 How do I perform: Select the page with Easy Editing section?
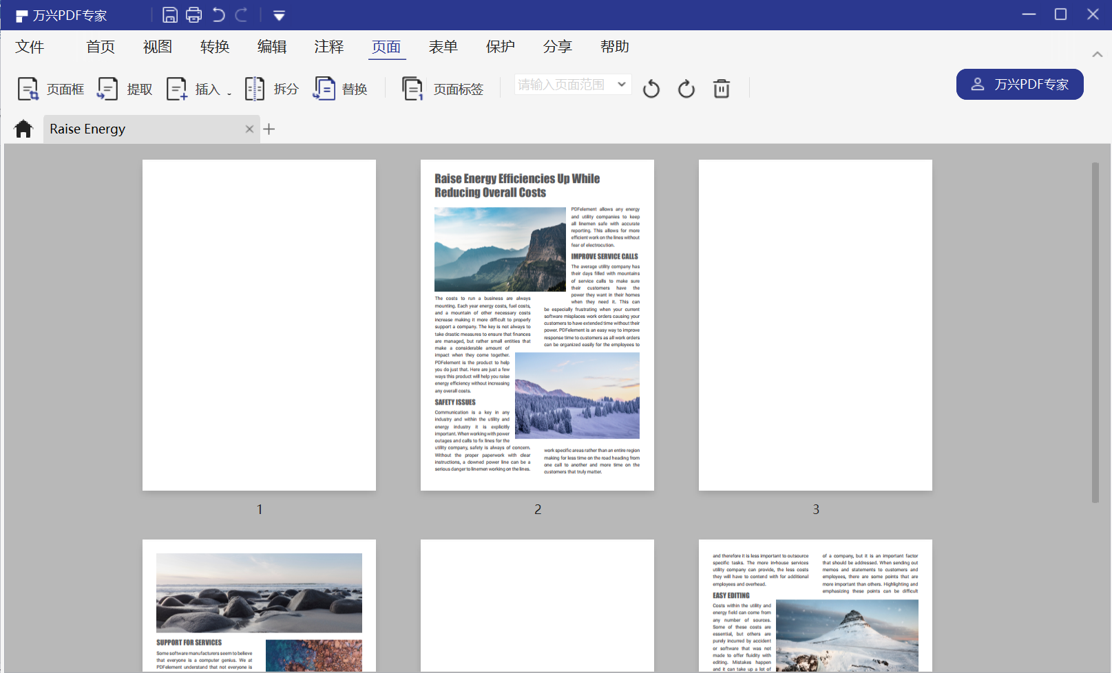[x=815, y=606]
